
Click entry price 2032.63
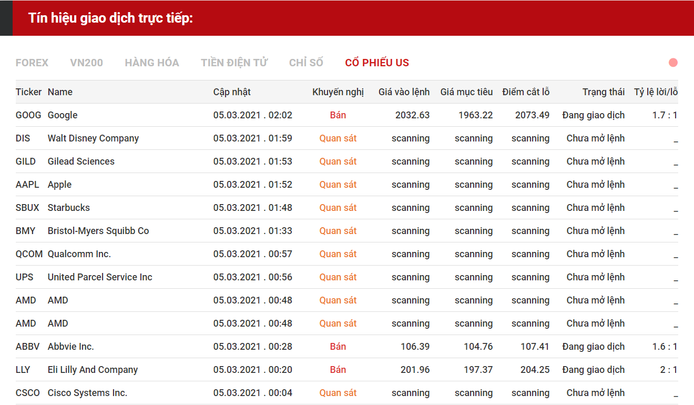(412, 115)
